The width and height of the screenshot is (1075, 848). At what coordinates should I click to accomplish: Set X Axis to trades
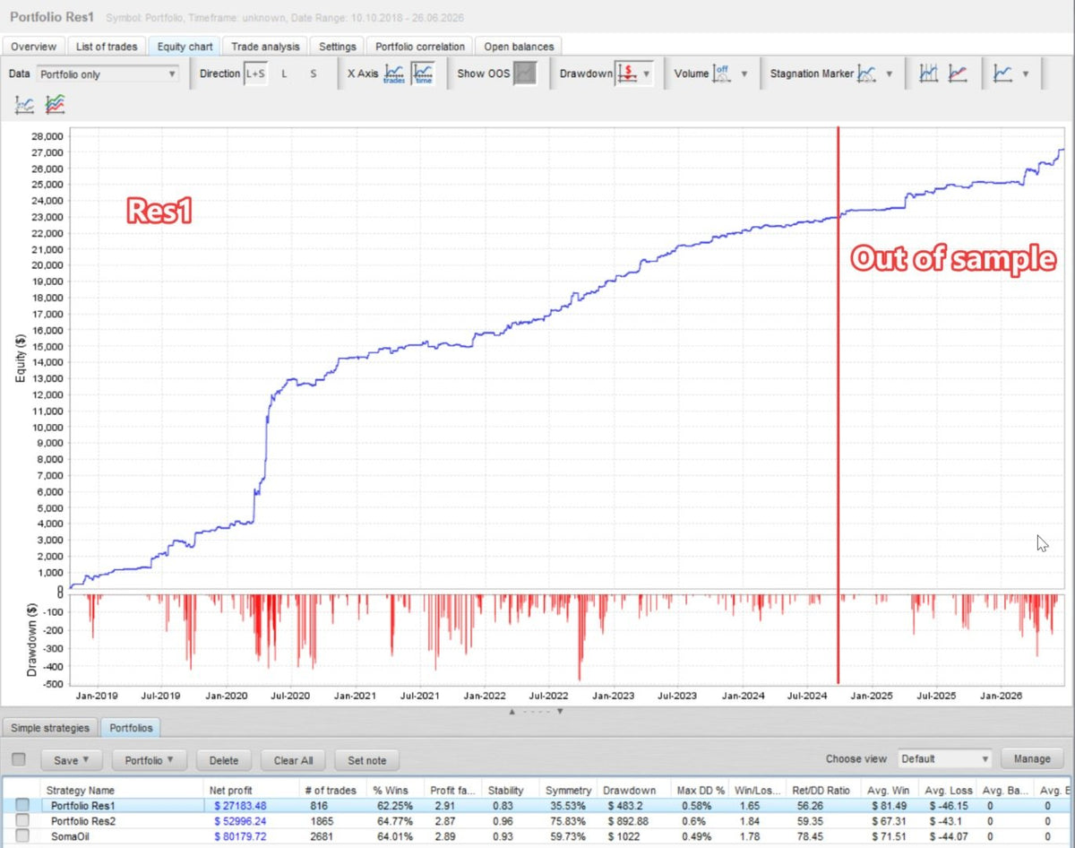pyautogui.click(x=394, y=74)
